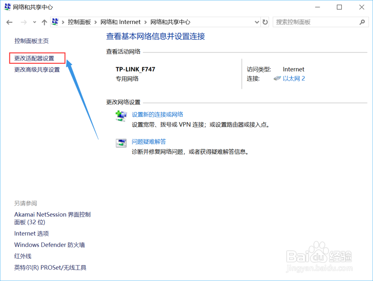373x281 pixels.
Task: Click the search magnifier icon
Action: click(x=362, y=22)
